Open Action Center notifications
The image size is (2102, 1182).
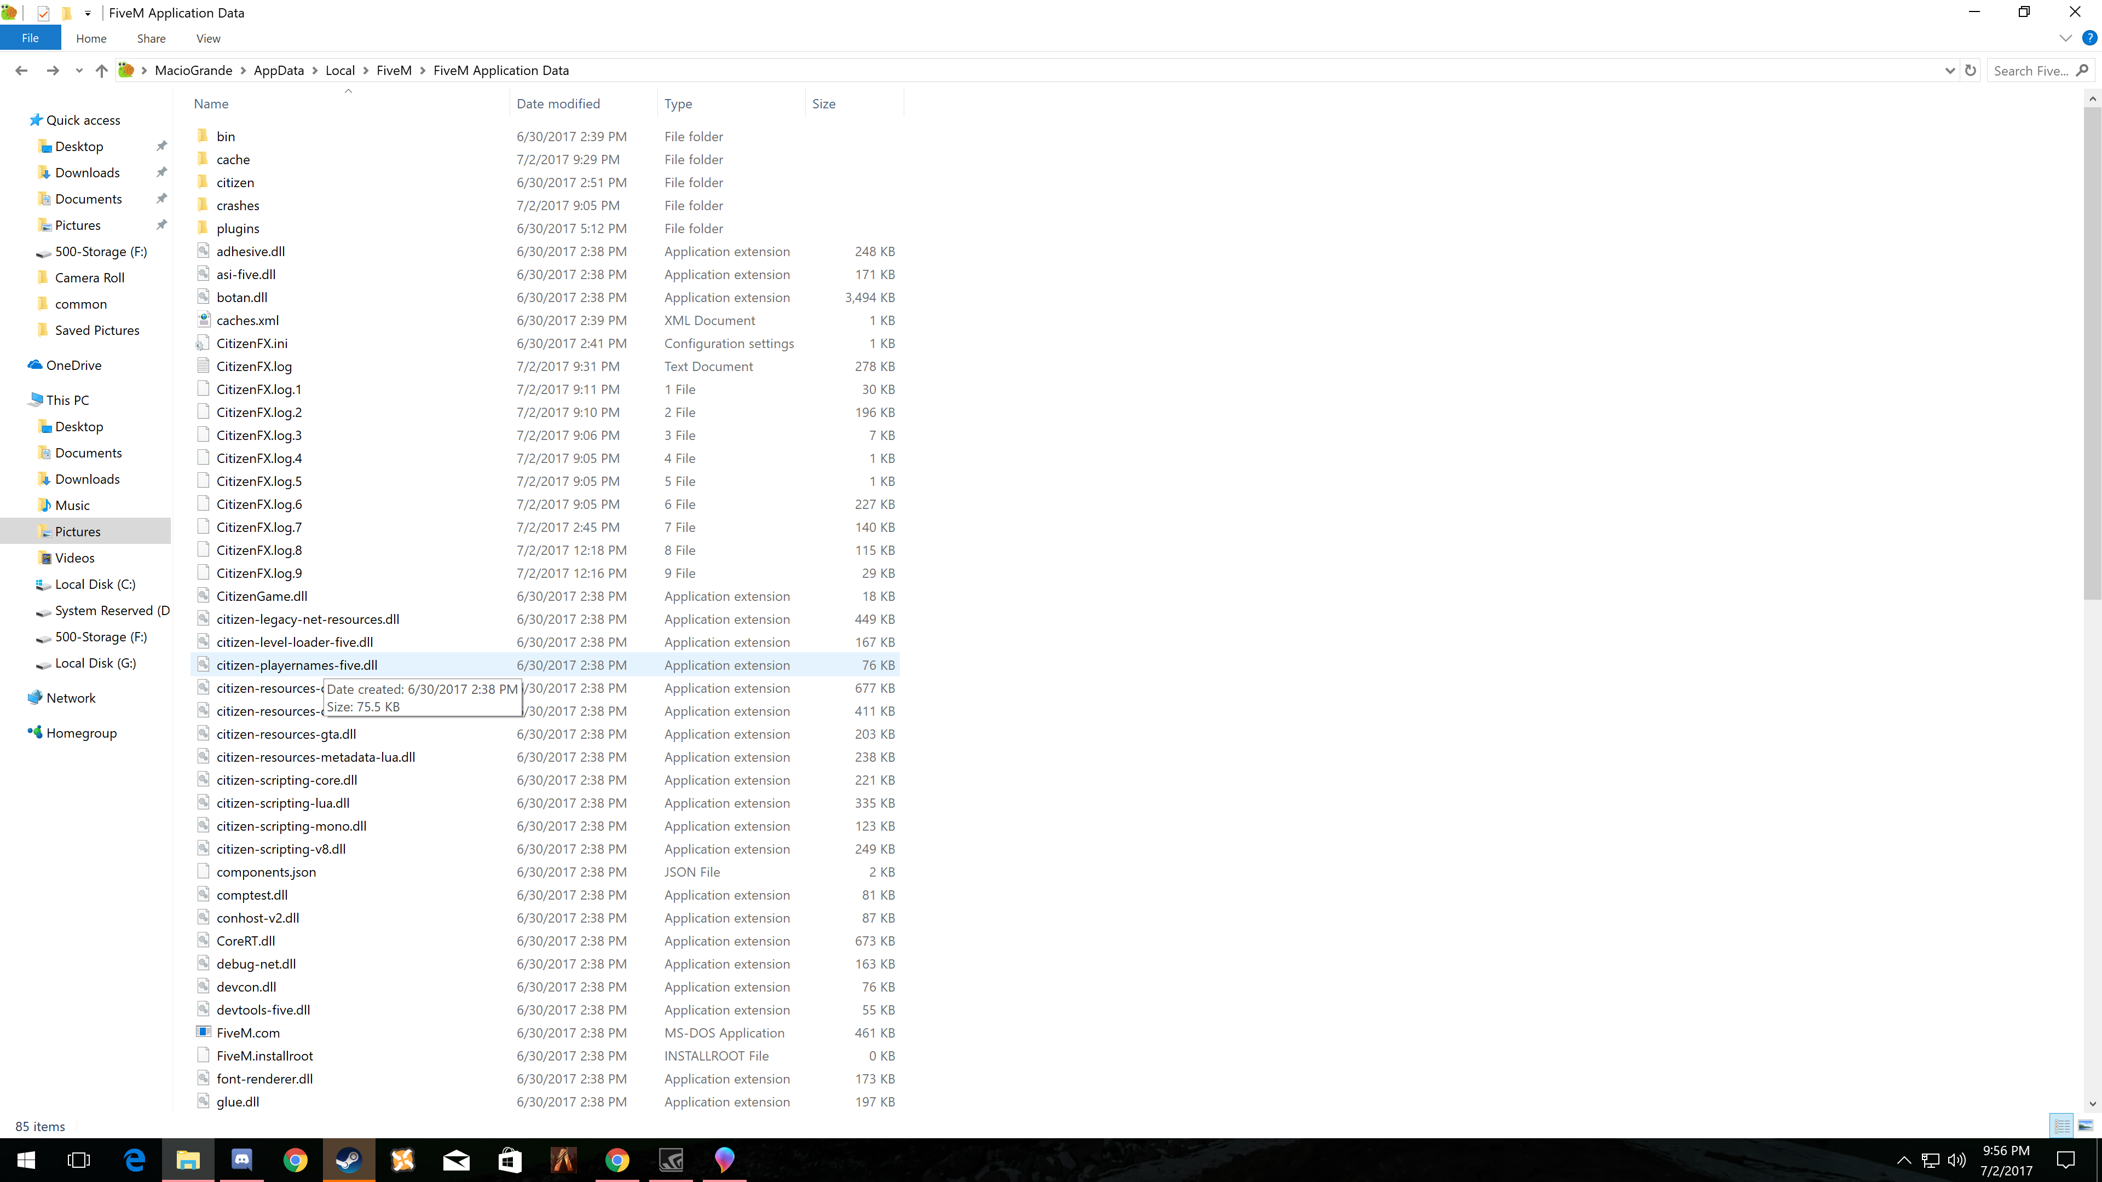point(2065,1160)
